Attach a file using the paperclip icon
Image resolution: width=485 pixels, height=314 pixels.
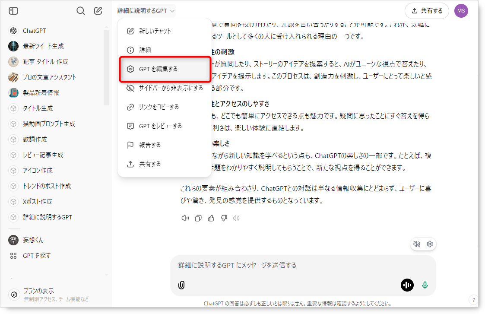(x=181, y=285)
